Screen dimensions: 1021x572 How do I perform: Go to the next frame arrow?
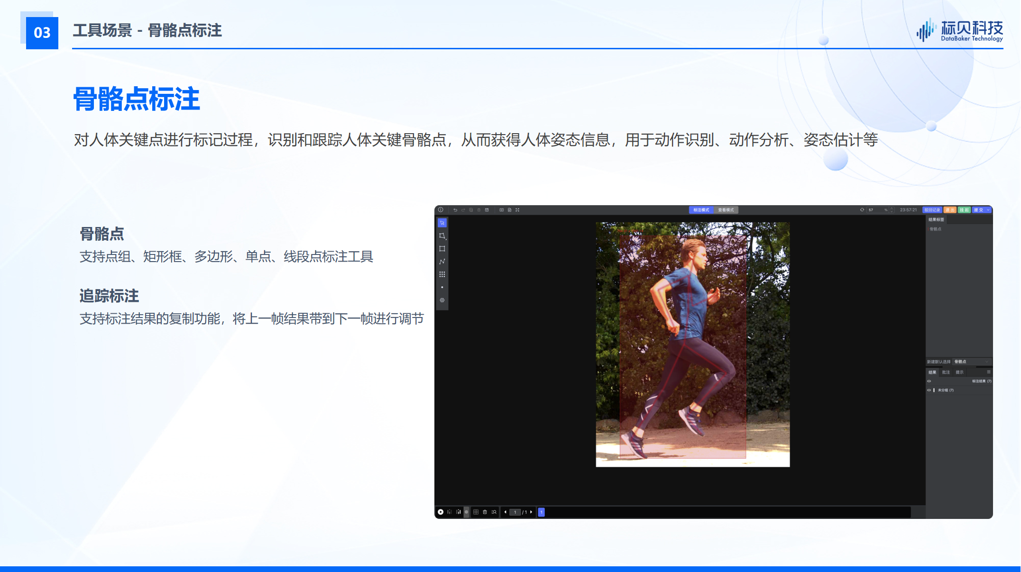531,512
